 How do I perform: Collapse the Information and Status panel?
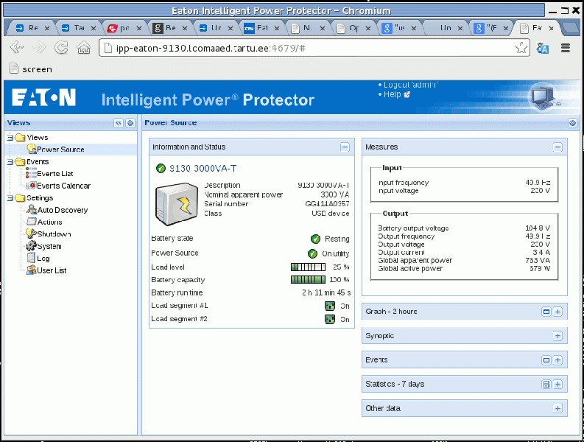pyautogui.click(x=345, y=147)
